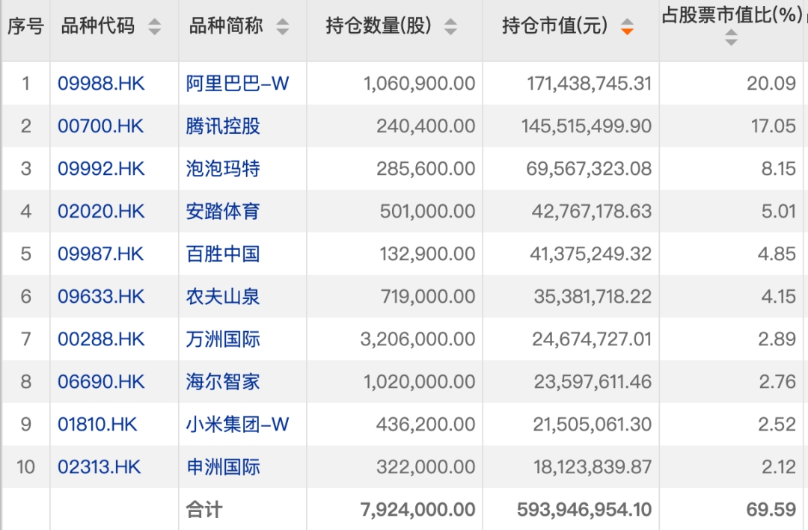Select market value 35,381,718.22

[x=593, y=297]
